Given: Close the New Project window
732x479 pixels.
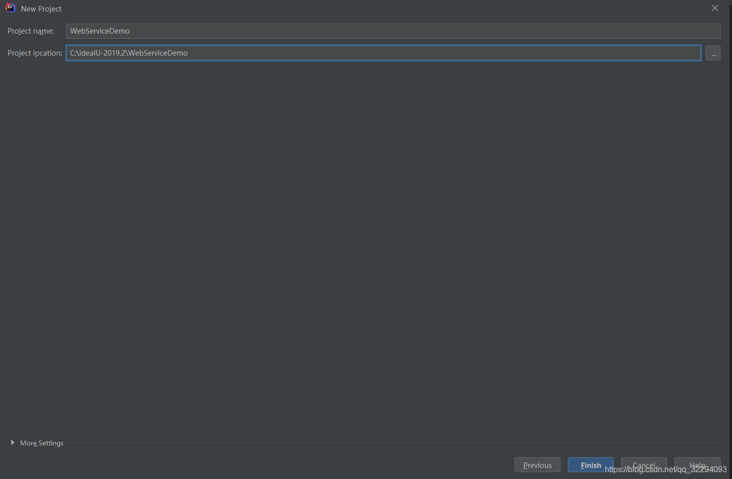Looking at the screenshot, I should tap(715, 8).
